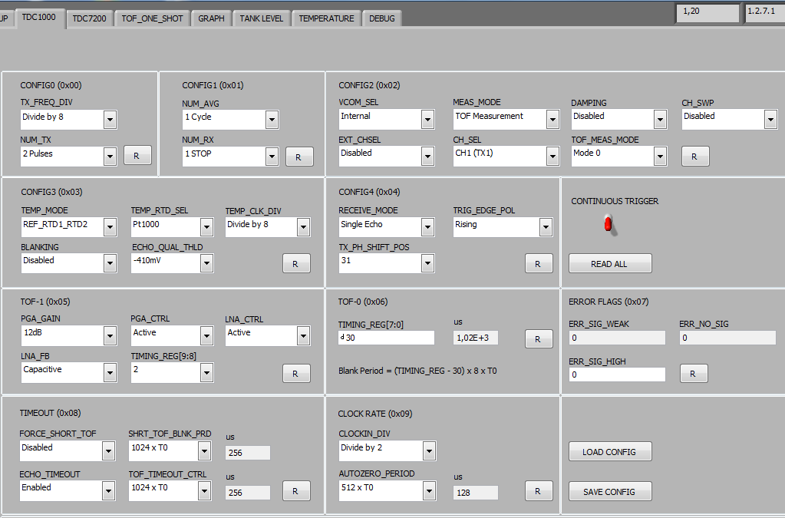
Task: Read CONFIG1 register with R button
Action: [x=298, y=157]
